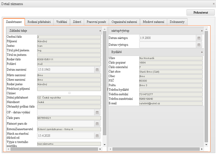Click the E-mail field
The height and width of the screenshot is (158, 216).
pyautogui.click(x=171, y=104)
